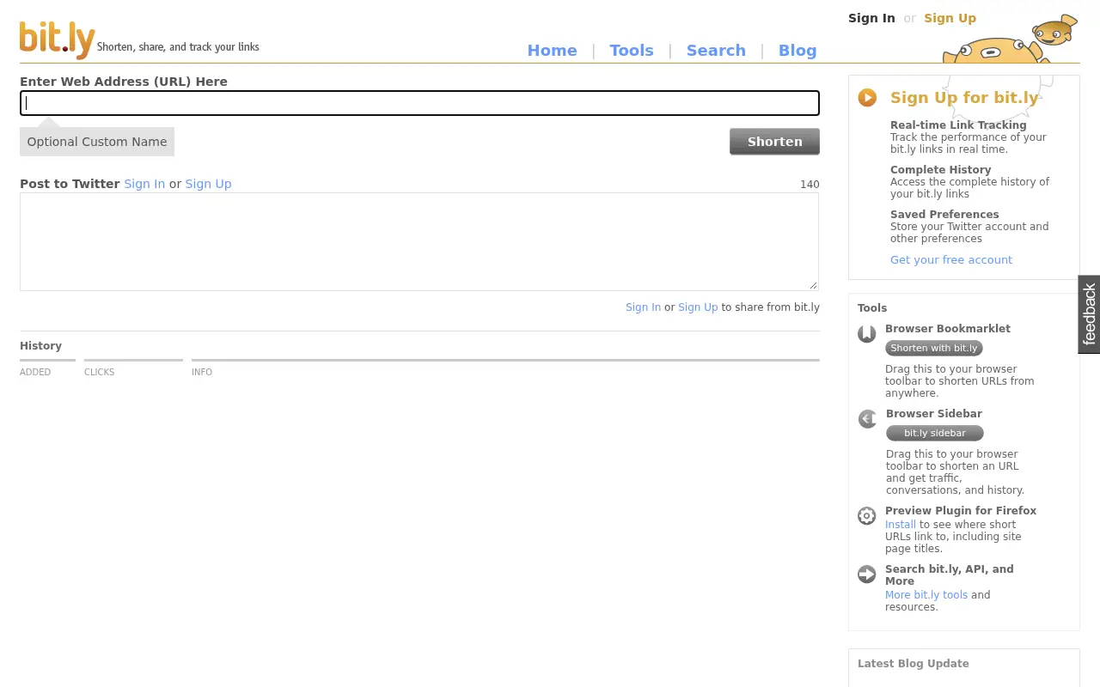
Task: Open the vertical feedback tab
Action: coord(1089,314)
